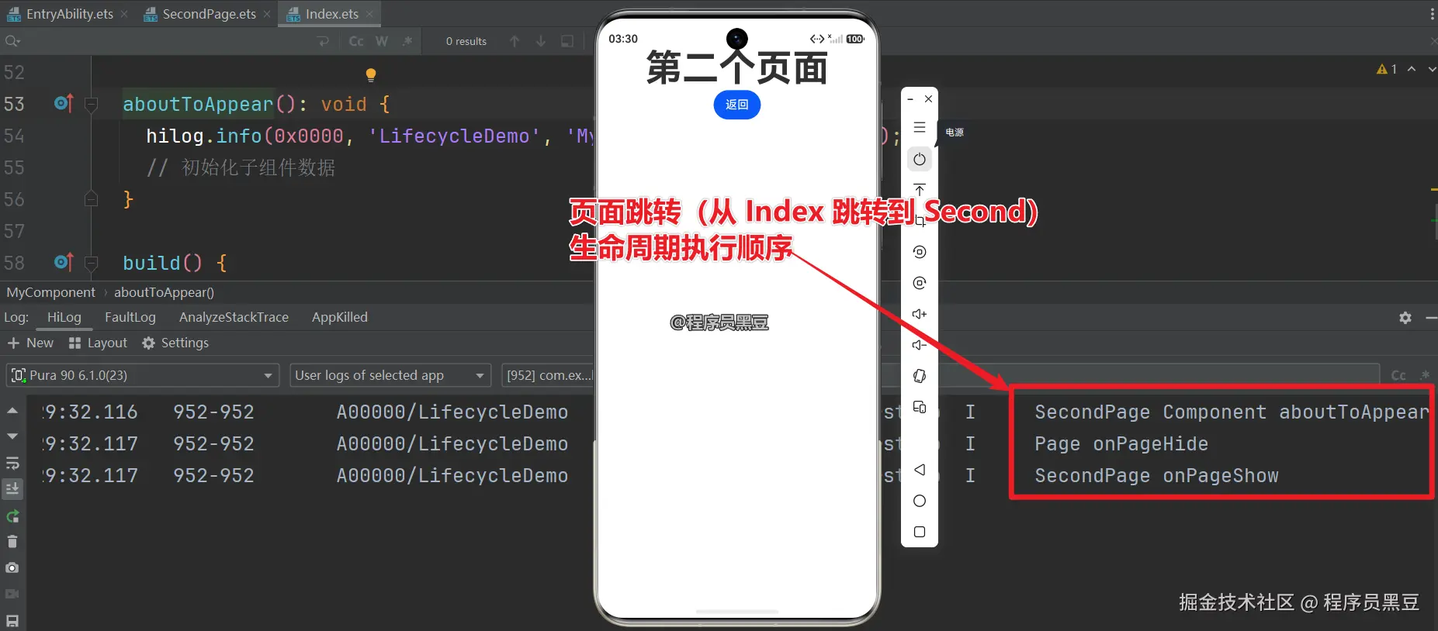Screen dimensions: 1438x631
Task: Click the 'Page onPageHide' log line
Action: 1121,444
